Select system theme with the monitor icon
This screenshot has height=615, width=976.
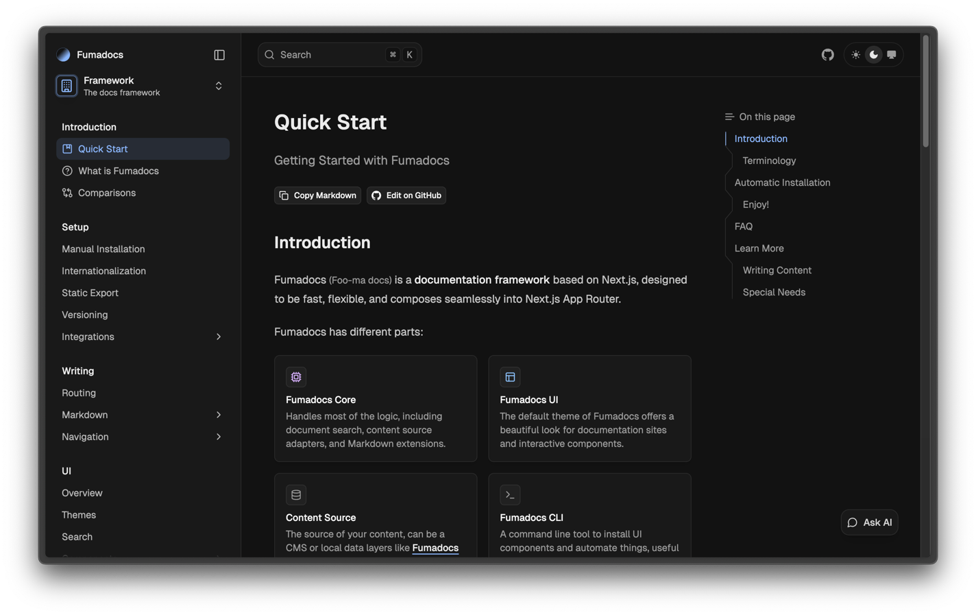[891, 55]
